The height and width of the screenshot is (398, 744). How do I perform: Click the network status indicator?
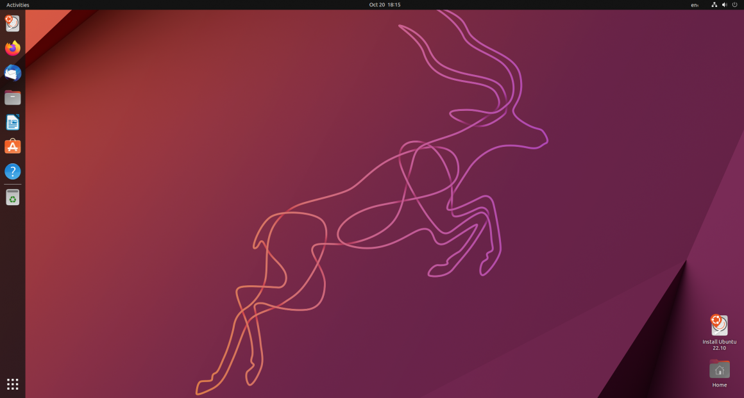(x=714, y=4)
